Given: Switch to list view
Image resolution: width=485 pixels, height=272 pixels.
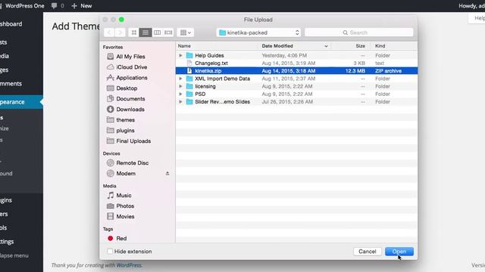Looking at the screenshot, I should tap(145, 32).
